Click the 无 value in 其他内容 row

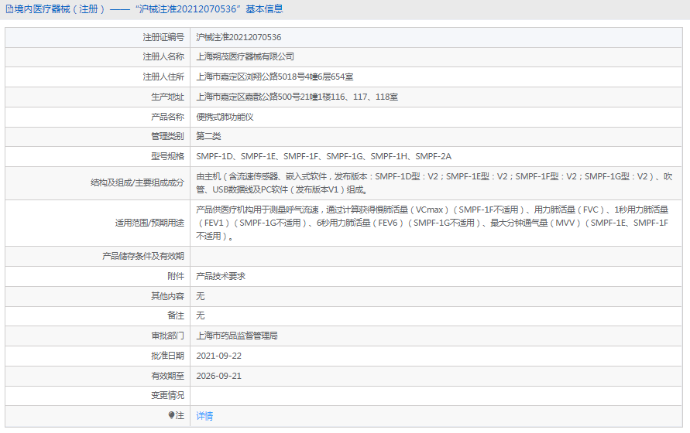(201, 296)
